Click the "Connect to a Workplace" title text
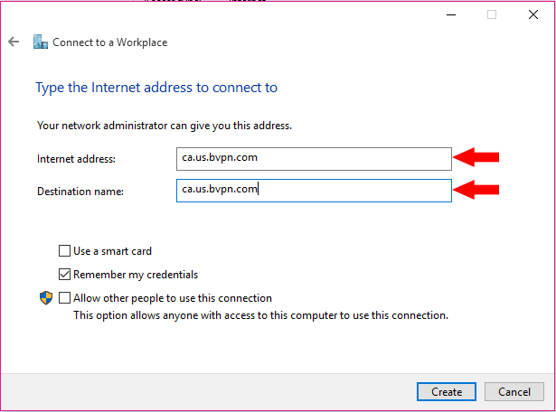Screen dimensions: 556x412 click(109, 42)
